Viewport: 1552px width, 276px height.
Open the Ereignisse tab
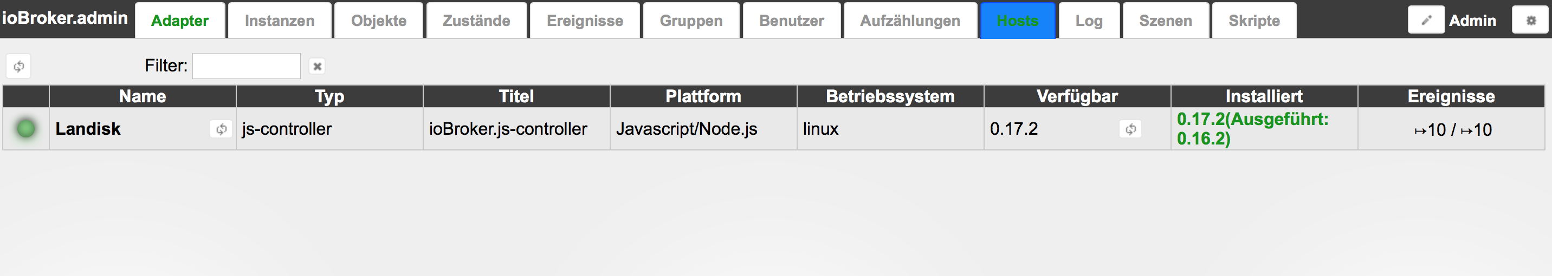click(584, 21)
